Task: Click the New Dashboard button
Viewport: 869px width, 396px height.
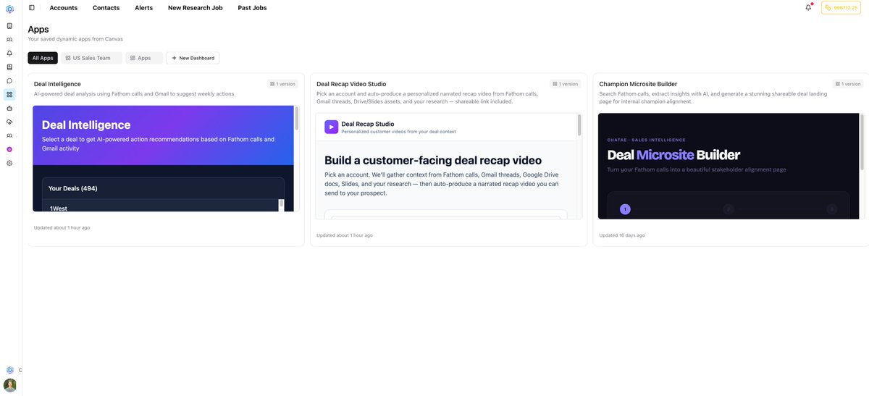Action: click(193, 58)
